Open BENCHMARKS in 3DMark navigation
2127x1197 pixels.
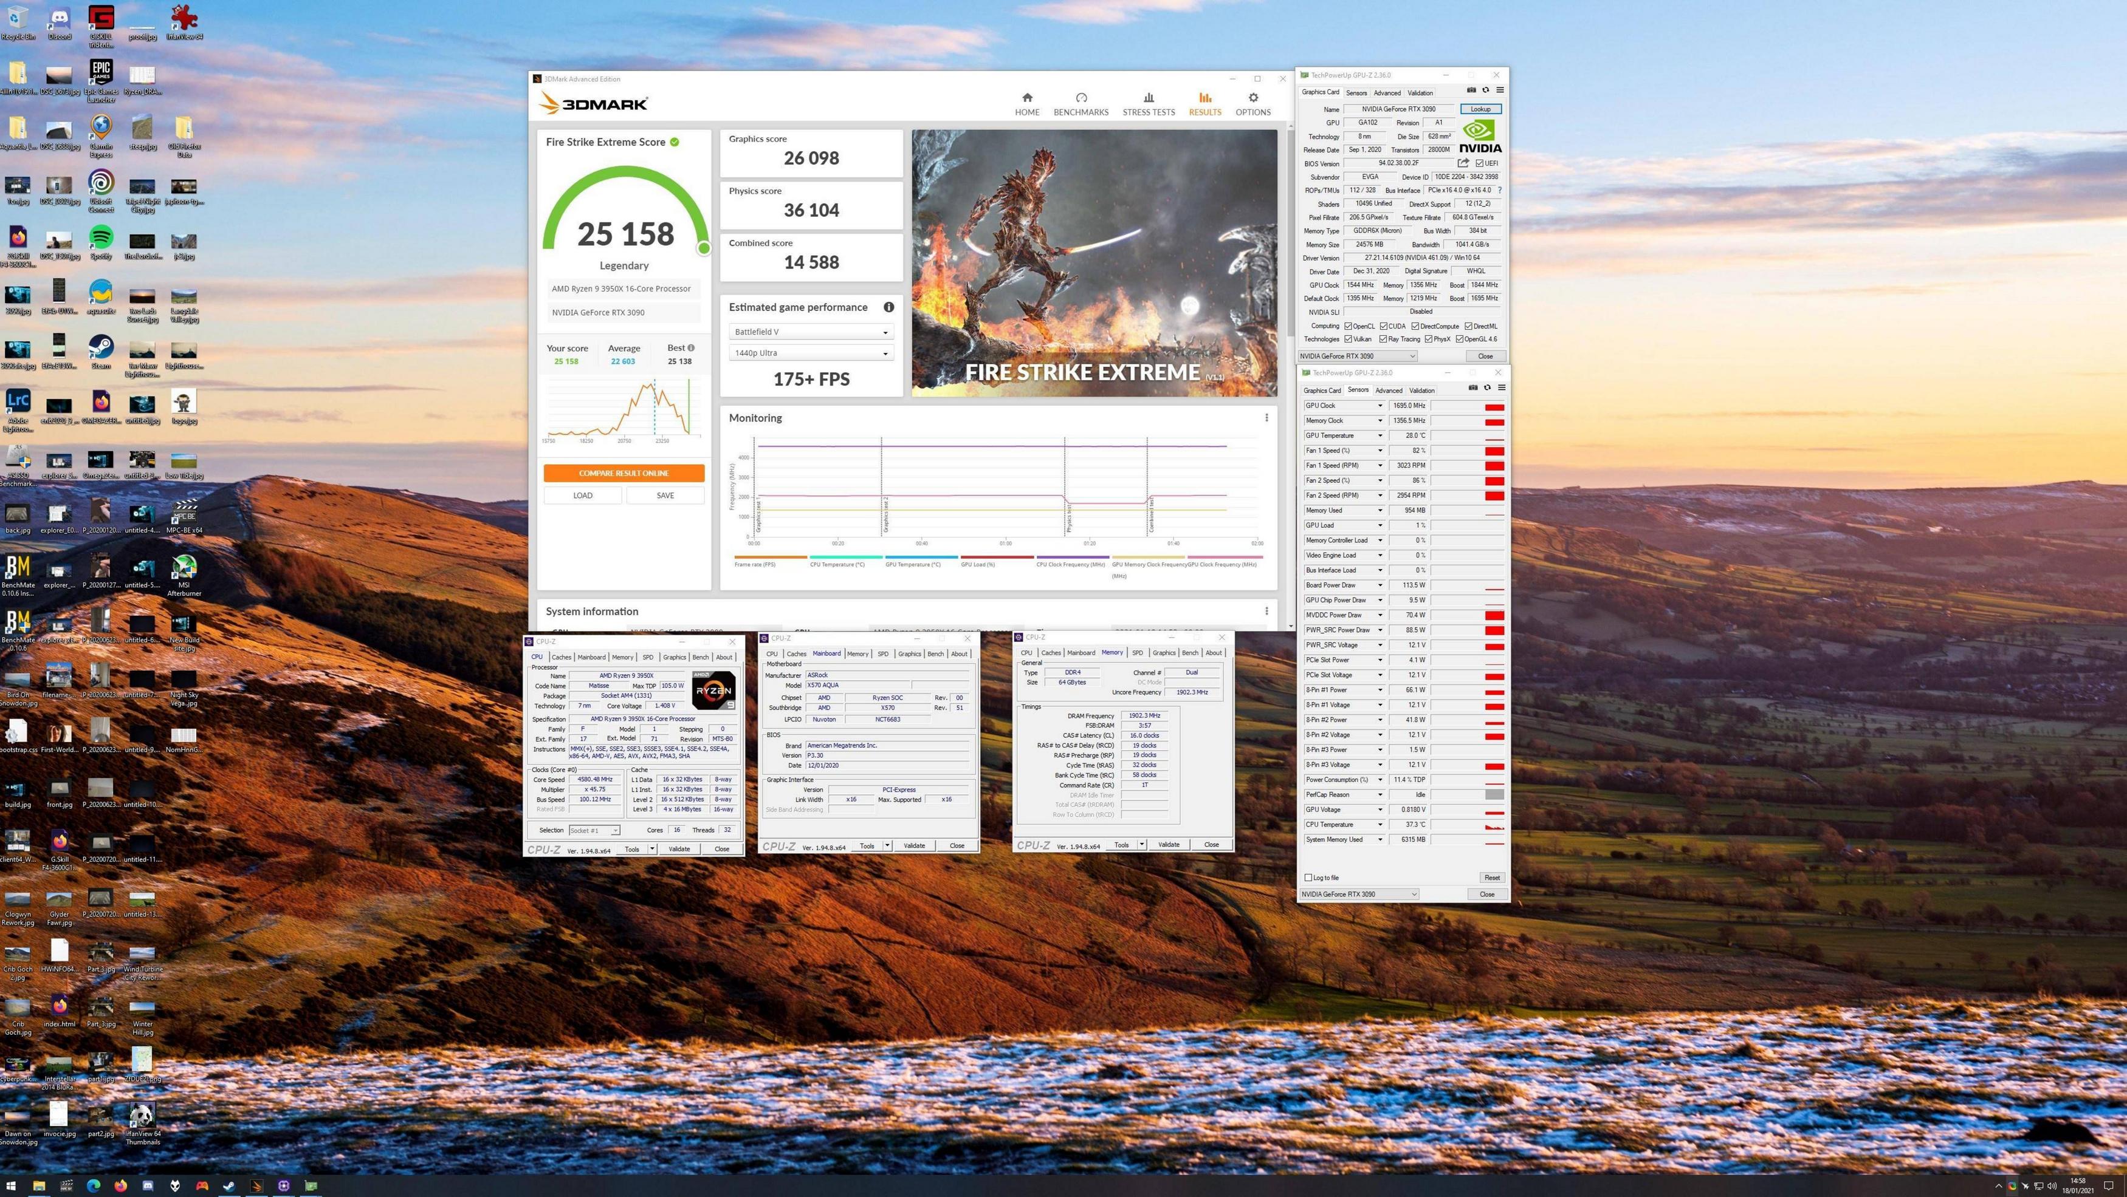[1081, 104]
